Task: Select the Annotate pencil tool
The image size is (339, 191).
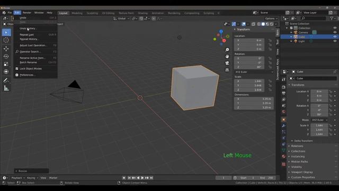Action: point(6,81)
